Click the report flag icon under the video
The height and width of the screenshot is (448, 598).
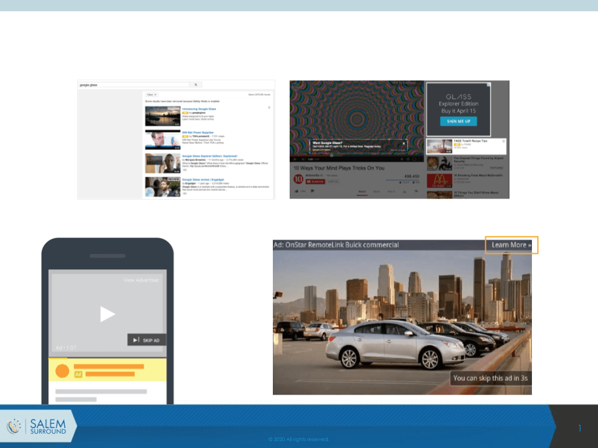tap(416, 192)
